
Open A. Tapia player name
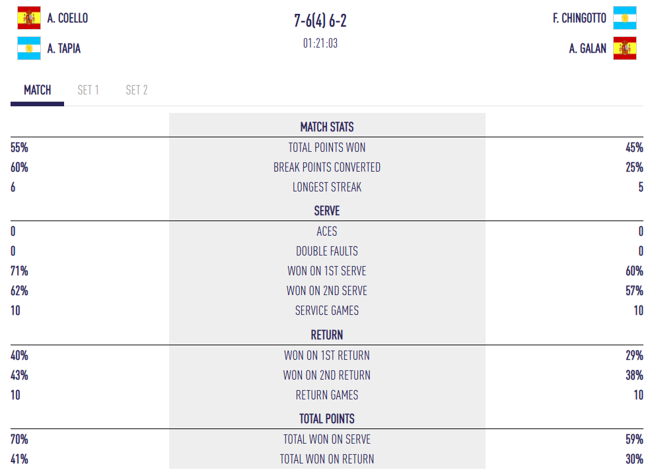coord(64,48)
